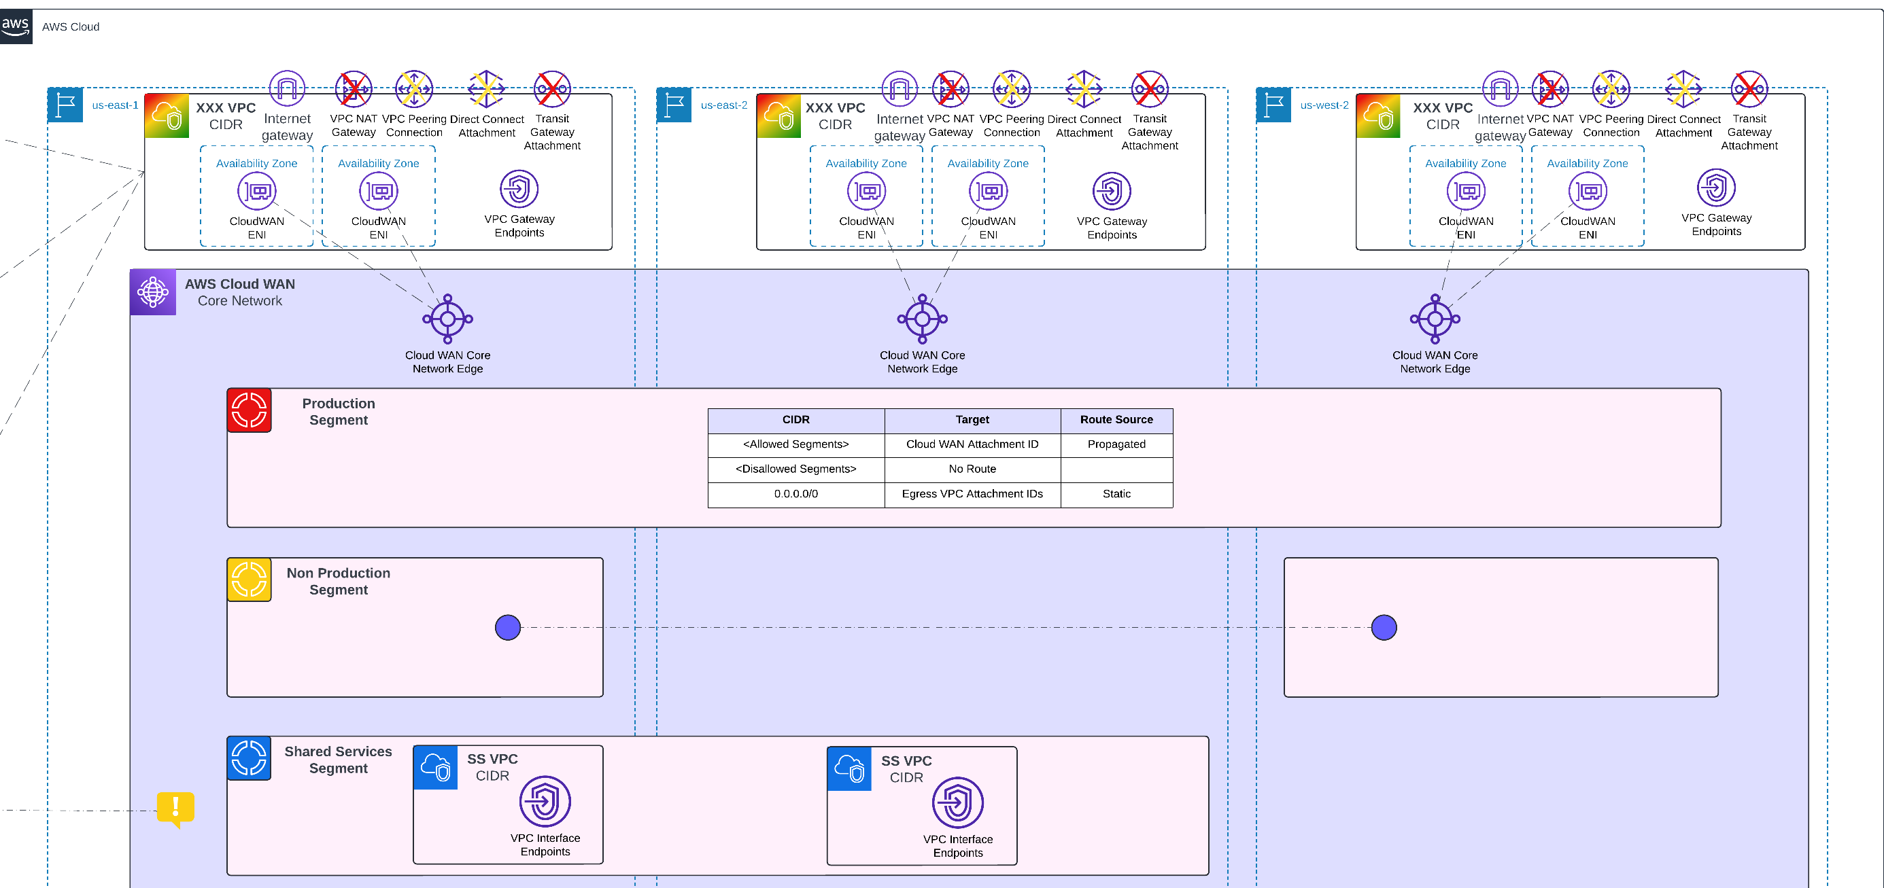Click the No Route table cell
The image size is (1884, 888).
pyautogui.click(x=972, y=469)
